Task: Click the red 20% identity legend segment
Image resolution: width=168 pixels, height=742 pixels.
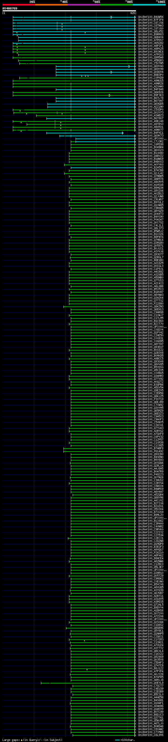Action: pyautogui.click(x=19, y=5)
